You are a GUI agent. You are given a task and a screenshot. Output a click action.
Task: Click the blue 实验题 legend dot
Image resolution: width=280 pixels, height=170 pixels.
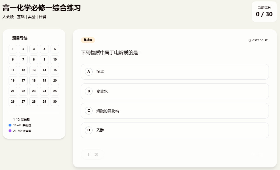point(10,125)
